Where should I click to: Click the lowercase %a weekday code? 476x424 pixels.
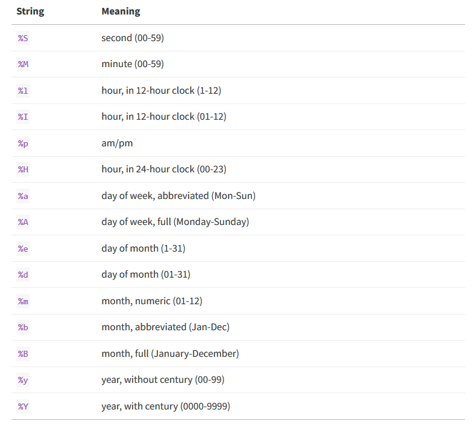23,196
